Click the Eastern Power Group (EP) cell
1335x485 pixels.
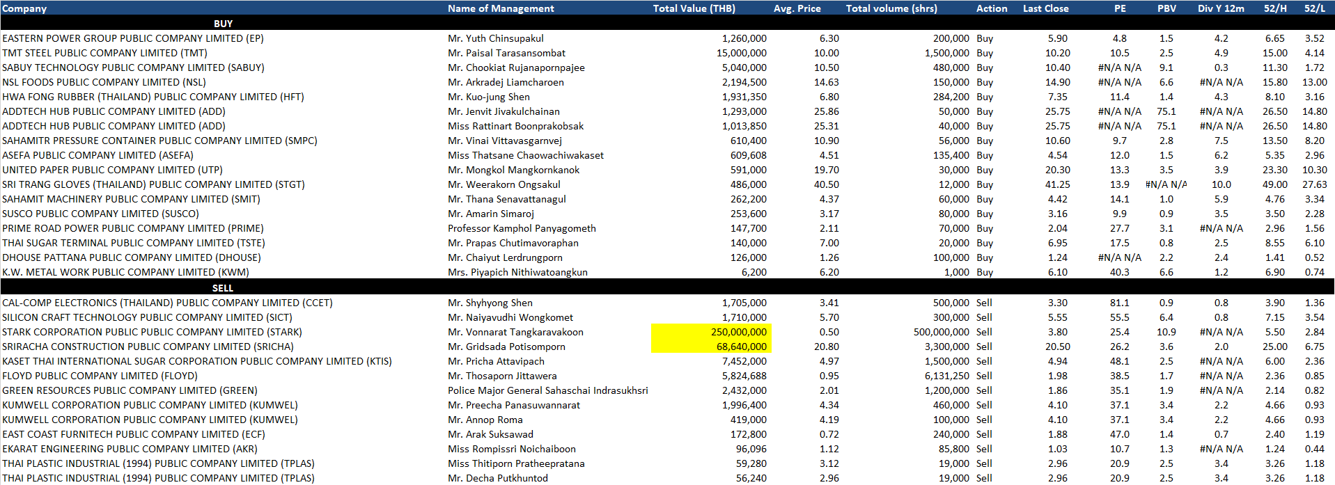[133, 38]
